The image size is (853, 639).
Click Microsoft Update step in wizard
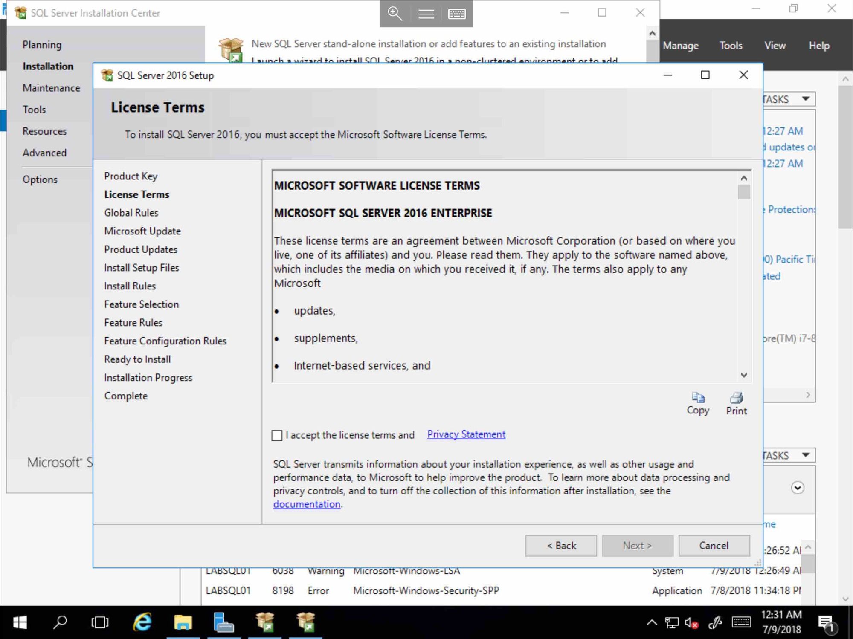142,231
